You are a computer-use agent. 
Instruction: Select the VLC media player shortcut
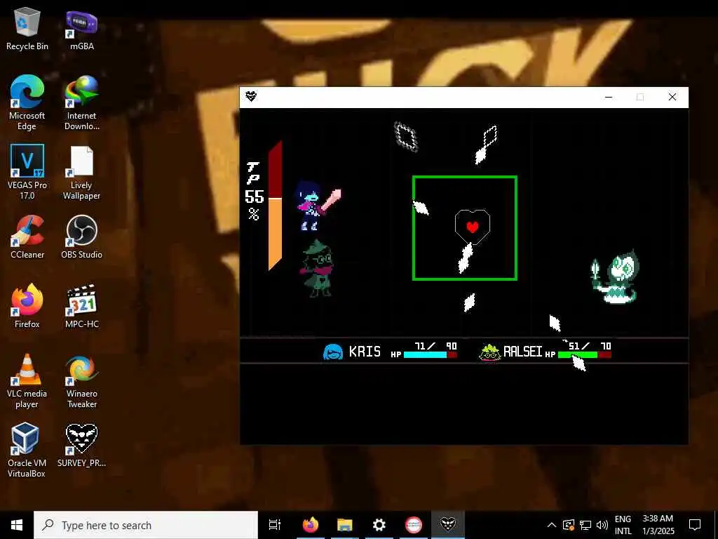pos(27,380)
